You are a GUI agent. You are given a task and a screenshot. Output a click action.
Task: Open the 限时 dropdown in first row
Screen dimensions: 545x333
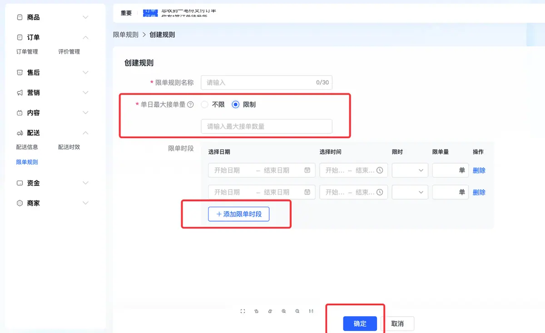click(x=410, y=170)
